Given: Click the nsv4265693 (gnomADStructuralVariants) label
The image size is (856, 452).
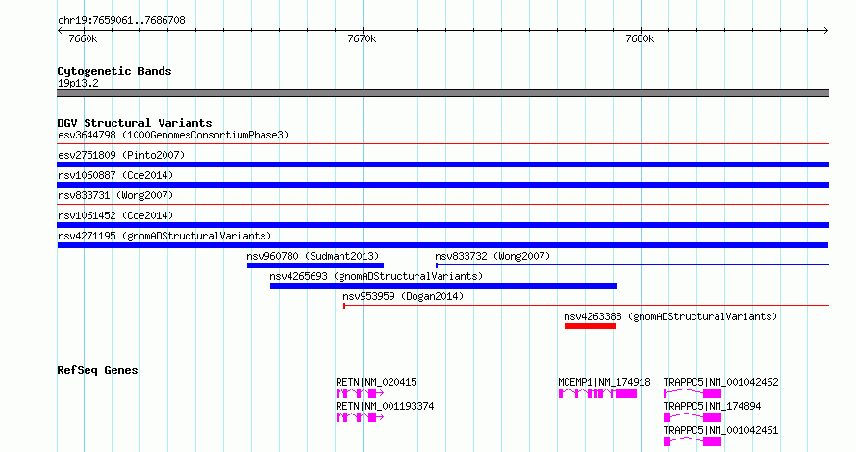Looking at the screenshot, I should [376, 276].
